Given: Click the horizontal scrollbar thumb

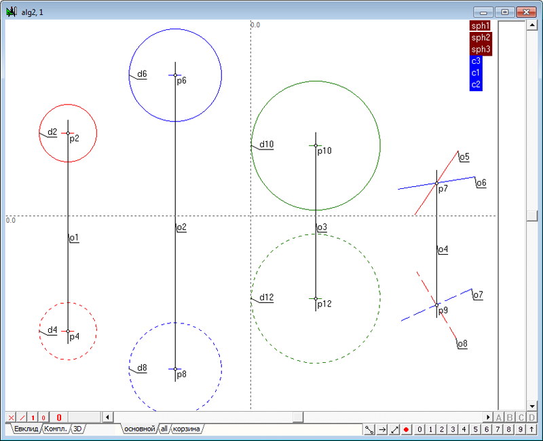Looking at the screenshot, I should (298, 417).
